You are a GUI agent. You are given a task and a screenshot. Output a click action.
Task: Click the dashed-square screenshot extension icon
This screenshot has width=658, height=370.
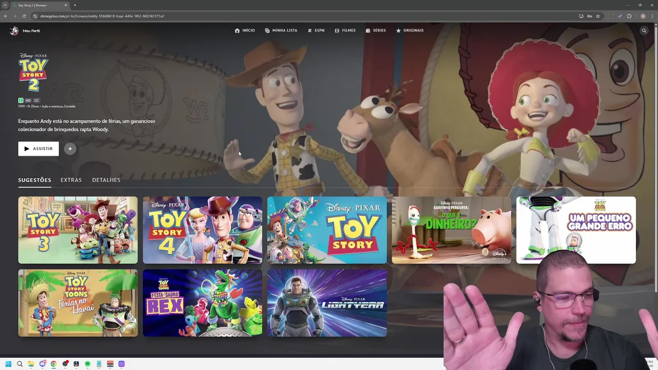pos(611,16)
